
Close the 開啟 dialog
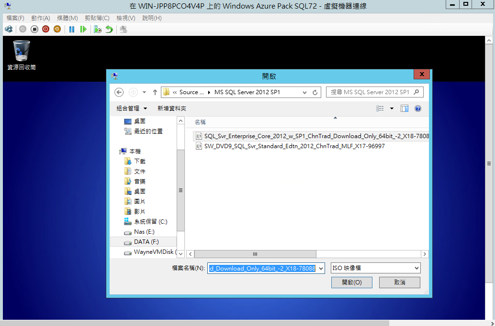pos(422,74)
